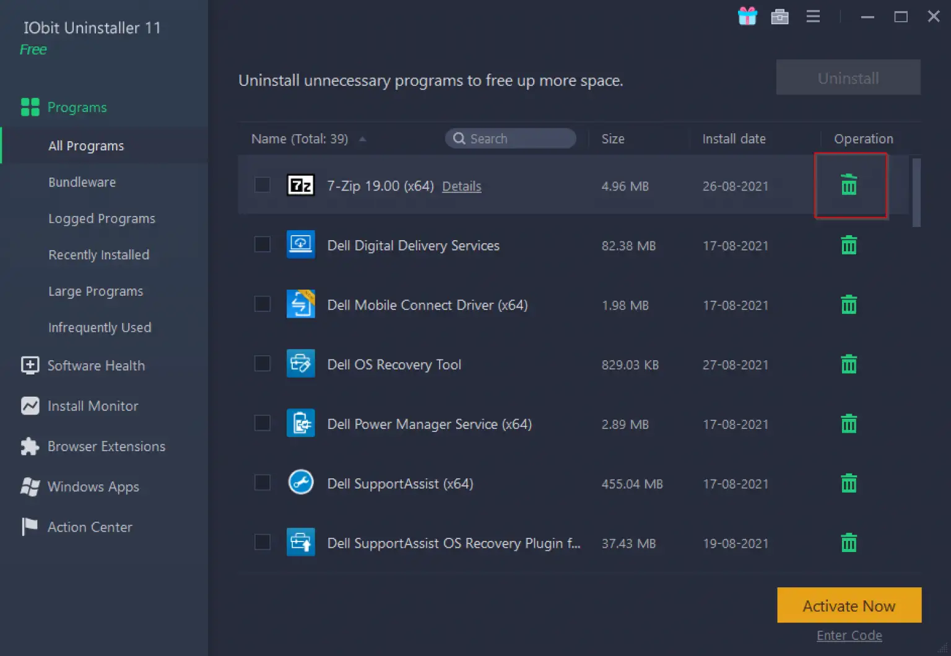Click the Dell OS Recovery Tool name

click(394, 365)
